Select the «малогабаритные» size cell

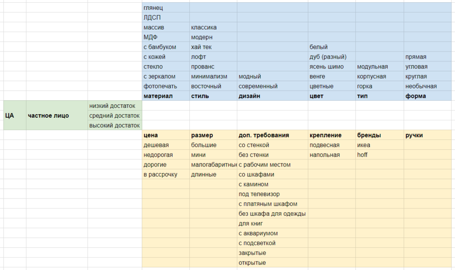pyautogui.click(x=213, y=165)
